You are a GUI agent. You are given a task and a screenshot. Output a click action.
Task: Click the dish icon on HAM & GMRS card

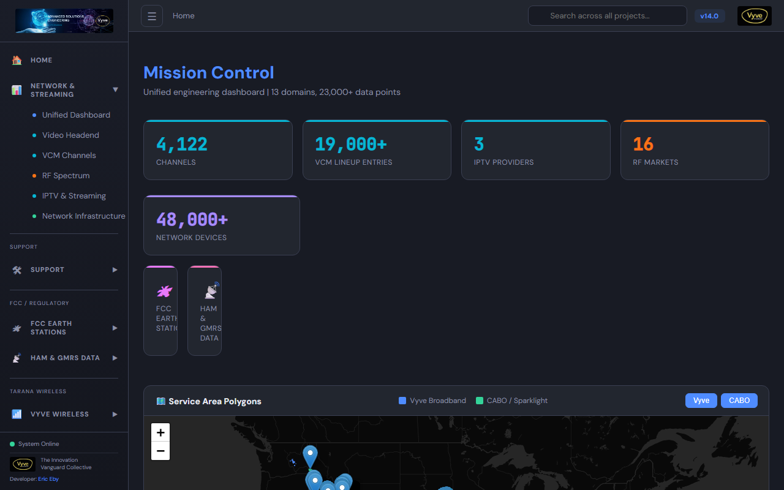(211, 290)
